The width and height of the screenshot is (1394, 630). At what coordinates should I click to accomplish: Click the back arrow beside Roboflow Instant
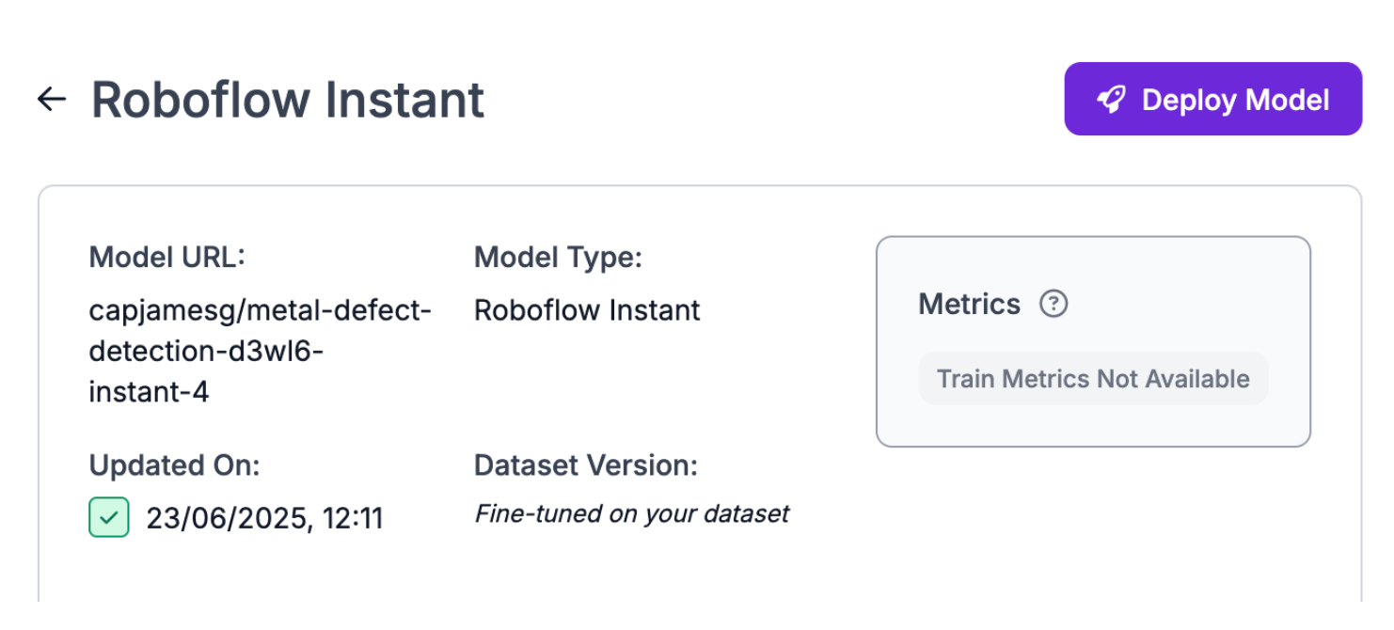tap(52, 99)
